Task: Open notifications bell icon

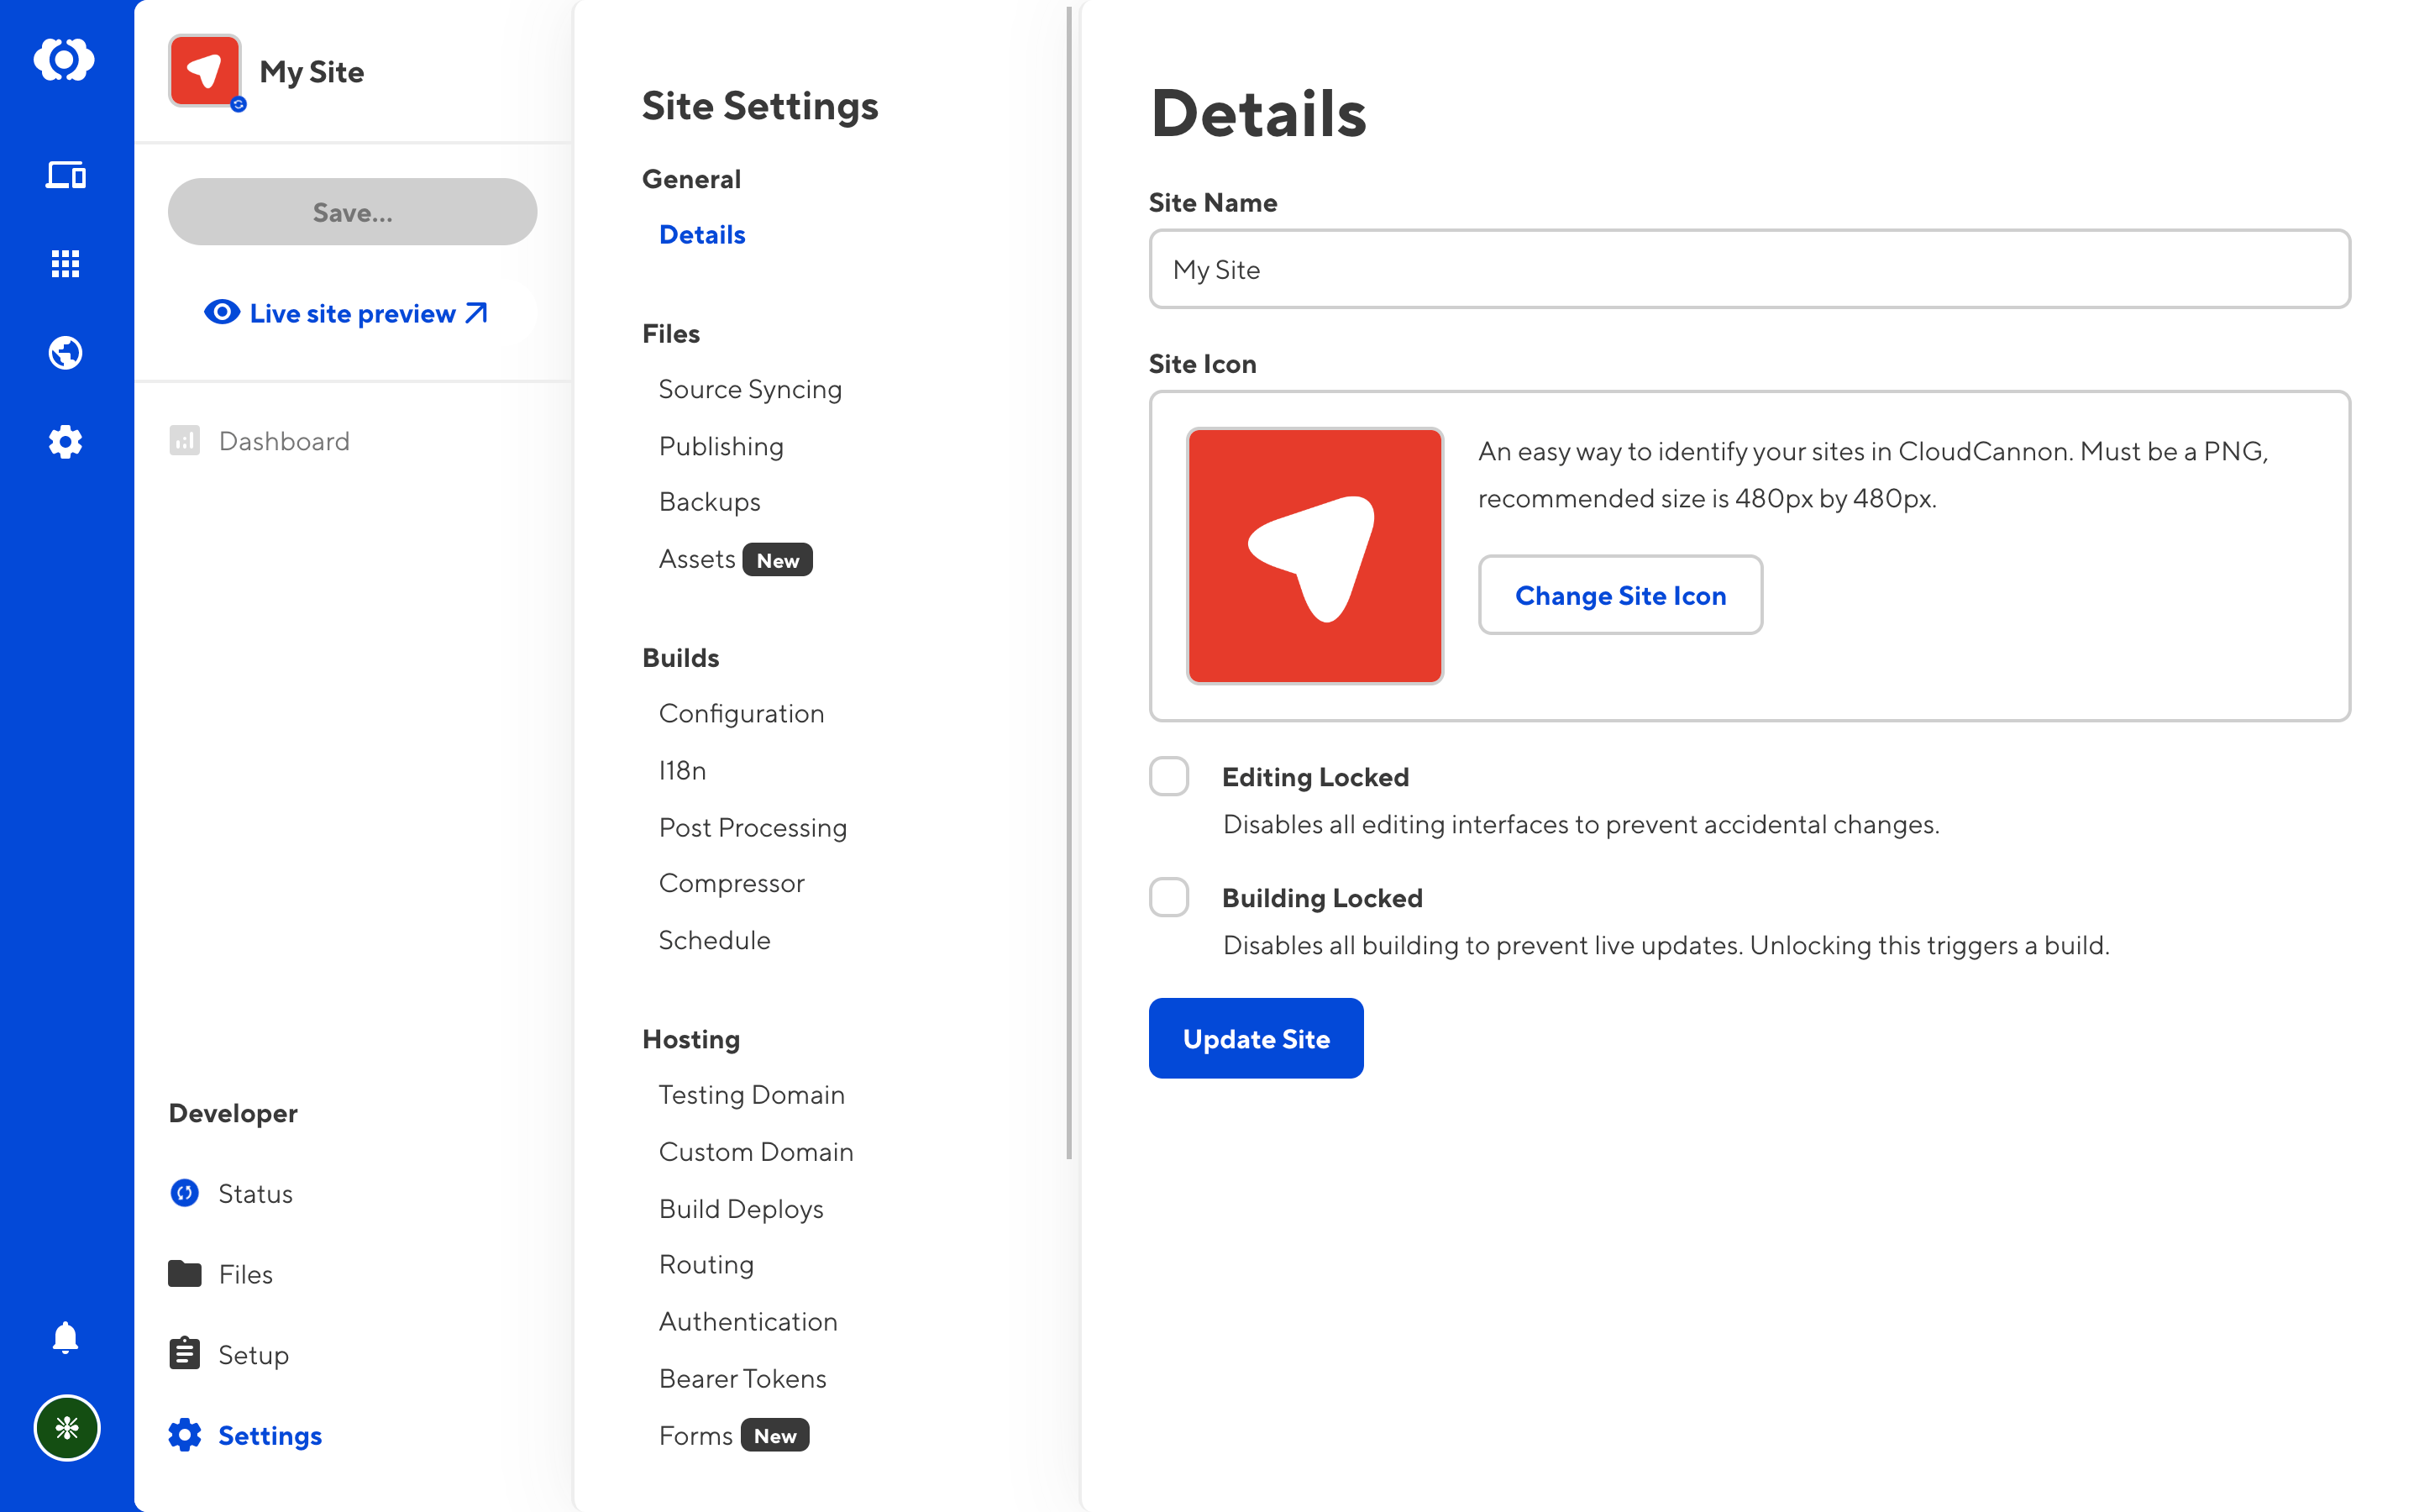Action: coord(65,1337)
